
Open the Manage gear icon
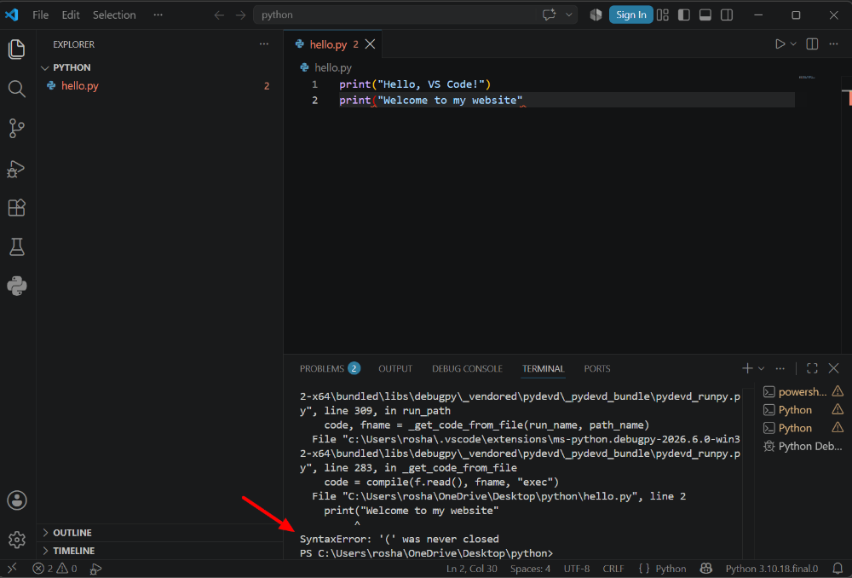coord(17,540)
